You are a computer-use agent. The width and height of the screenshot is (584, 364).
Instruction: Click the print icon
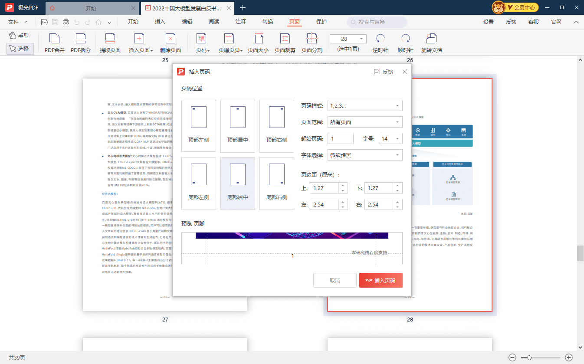(66, 22)
